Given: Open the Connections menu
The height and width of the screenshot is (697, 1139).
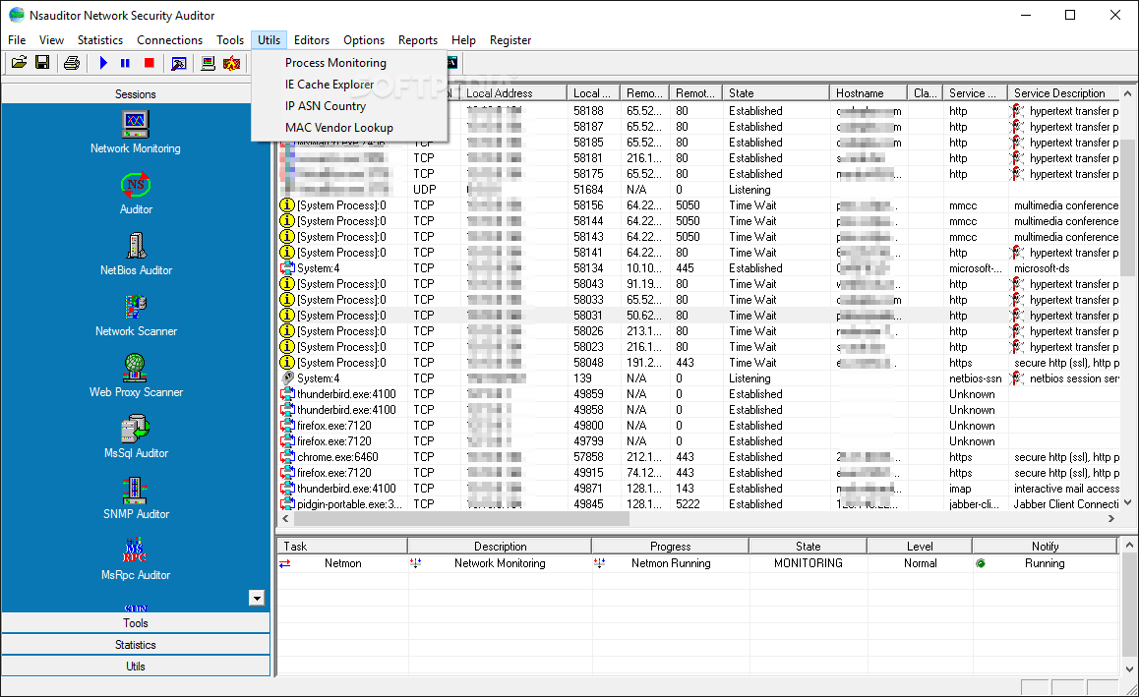Looking at the screenshot, I should (169, 40).
